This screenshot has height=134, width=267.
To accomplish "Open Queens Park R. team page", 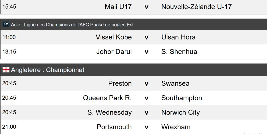I will pyautogui.click(x=107, y=98).
